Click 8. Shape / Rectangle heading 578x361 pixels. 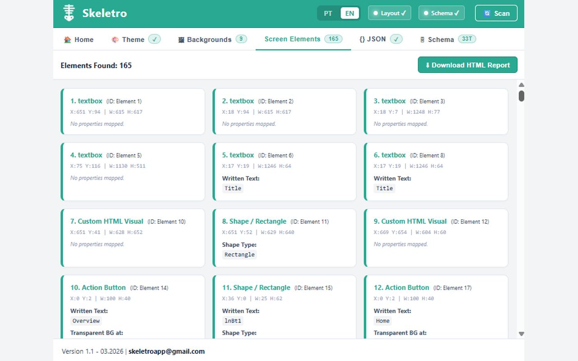coord(254,221)
